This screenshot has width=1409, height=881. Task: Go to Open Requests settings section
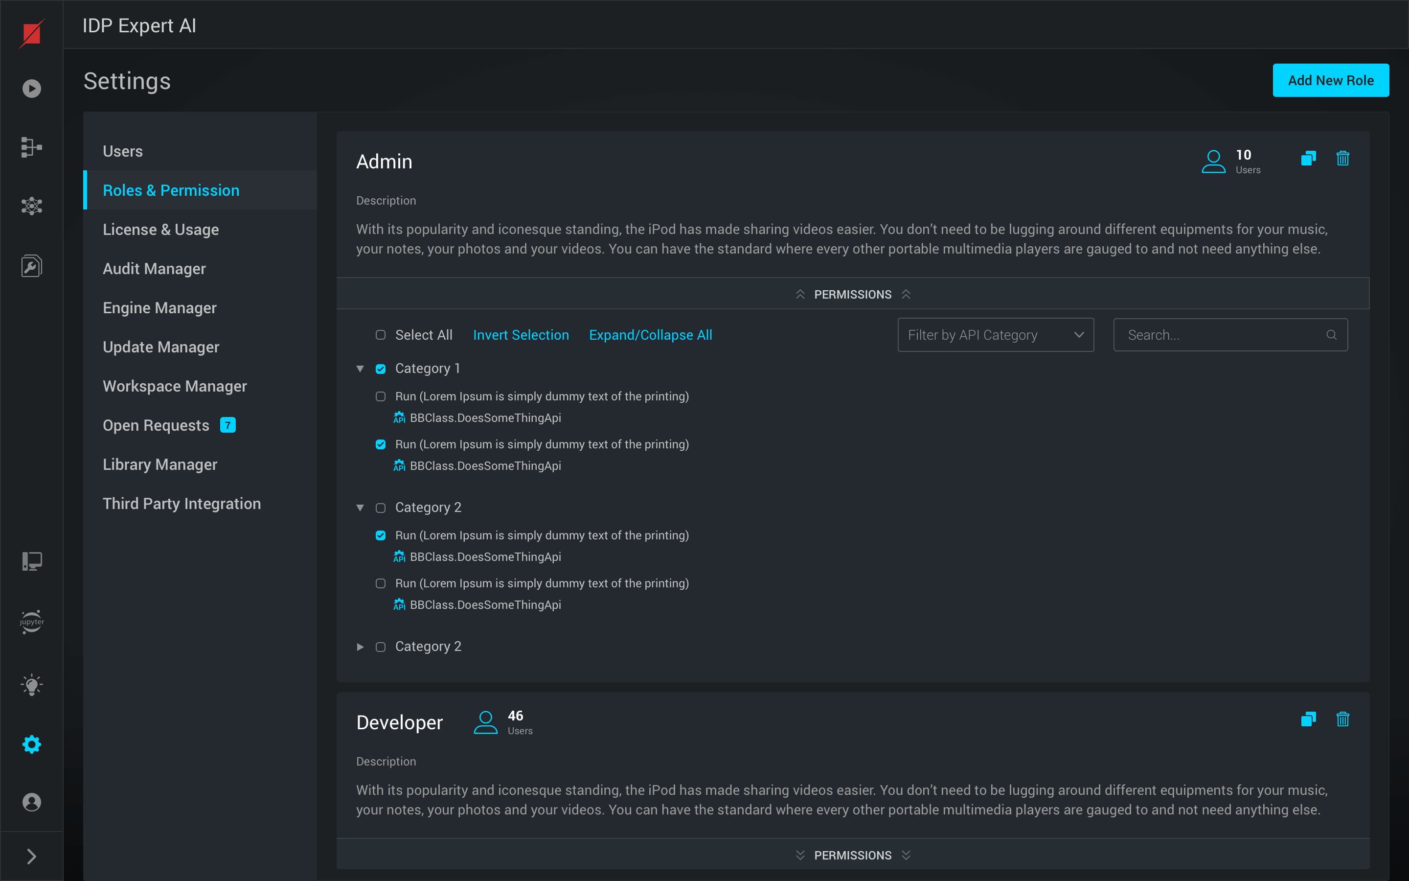(156, 425)
